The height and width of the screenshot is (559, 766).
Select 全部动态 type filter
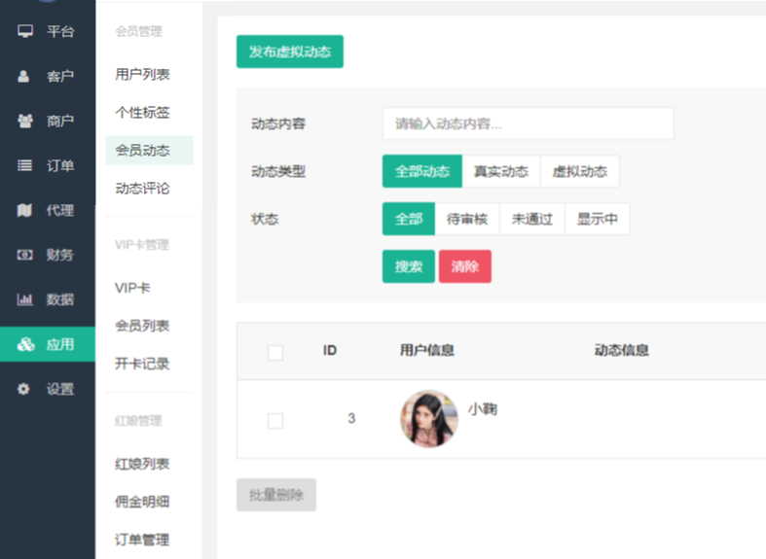click(x=422, y=171)
